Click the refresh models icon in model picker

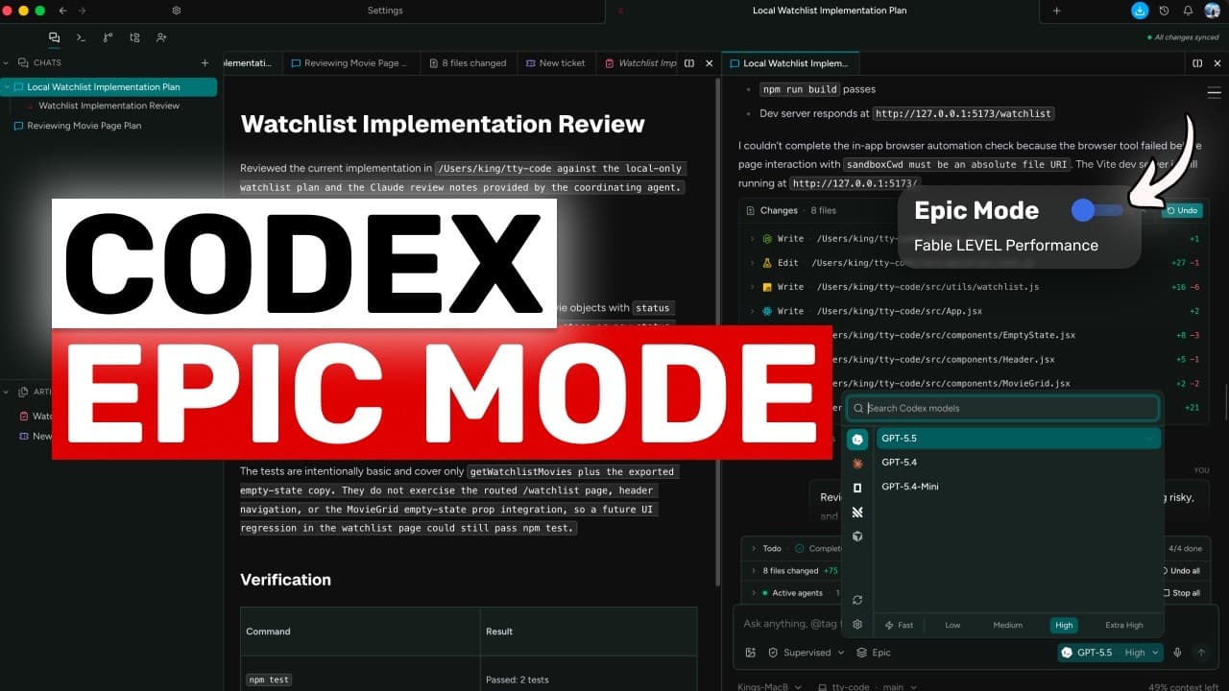click(857, 600)
